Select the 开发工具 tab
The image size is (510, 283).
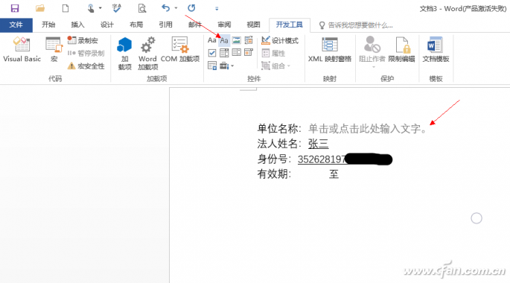tap(289, 25)
